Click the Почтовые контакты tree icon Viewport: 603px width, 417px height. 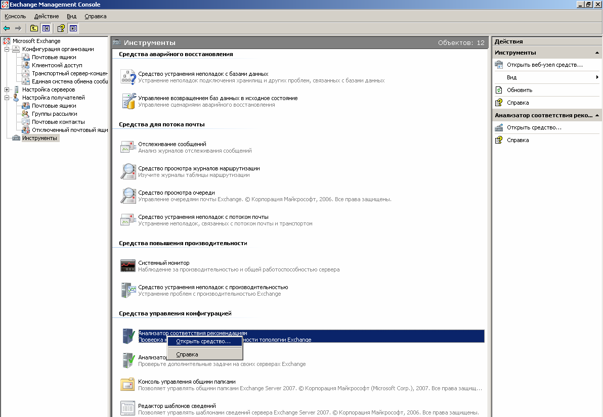[26, 122]
